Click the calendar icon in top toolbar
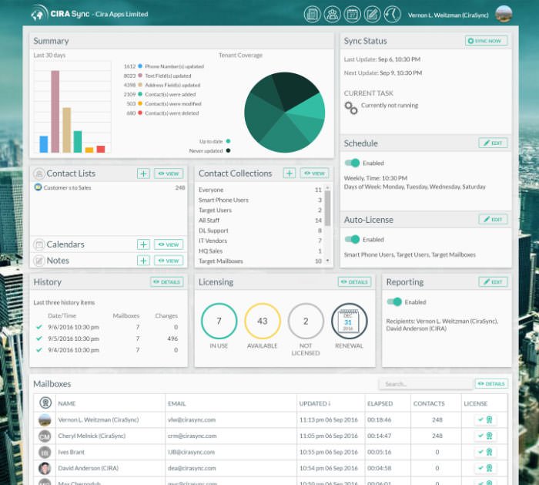 (x=352, y=14)
